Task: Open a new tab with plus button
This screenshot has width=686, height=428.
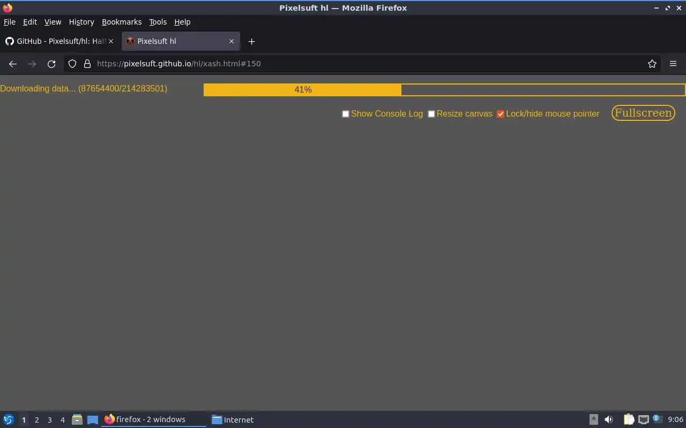Action: [251, 41]
